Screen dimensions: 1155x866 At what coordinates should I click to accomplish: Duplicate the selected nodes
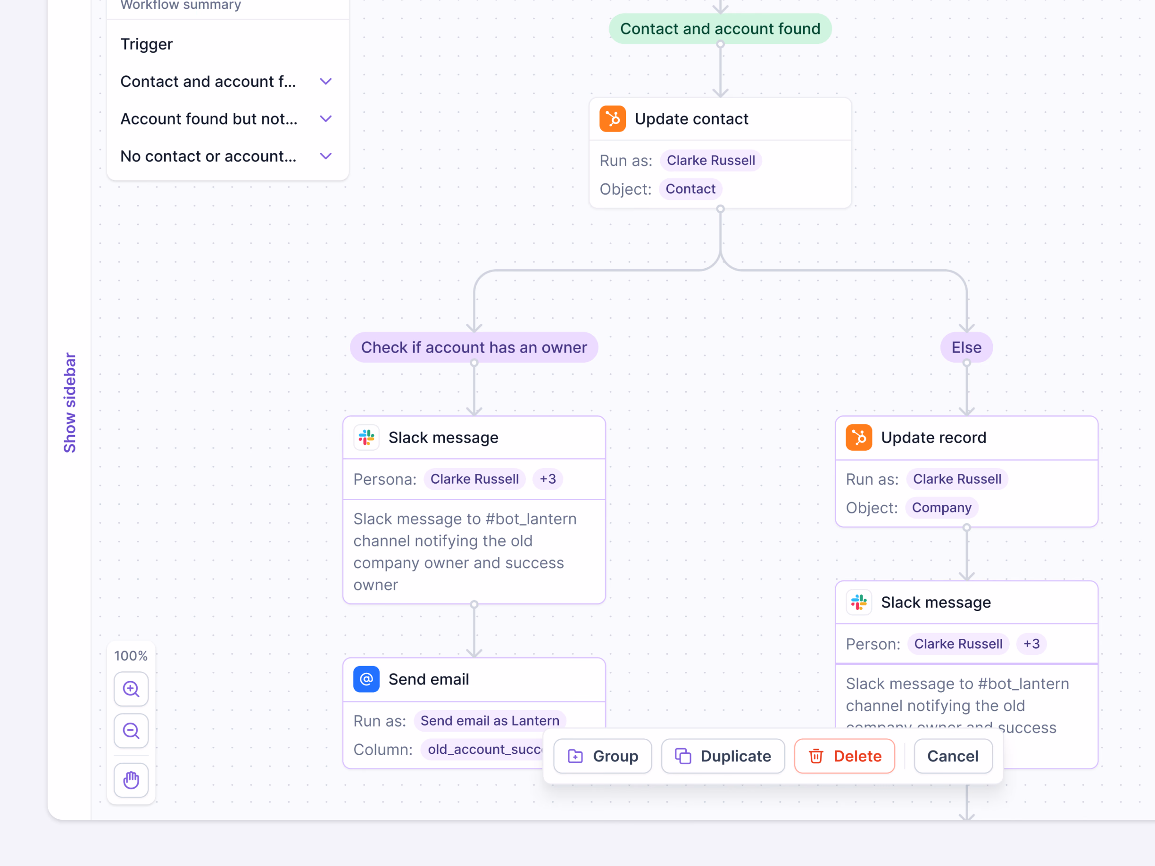coord(723,756)
